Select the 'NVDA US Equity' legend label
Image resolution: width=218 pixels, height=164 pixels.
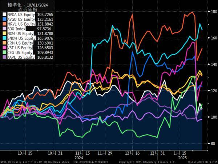(x=21, y=14)
